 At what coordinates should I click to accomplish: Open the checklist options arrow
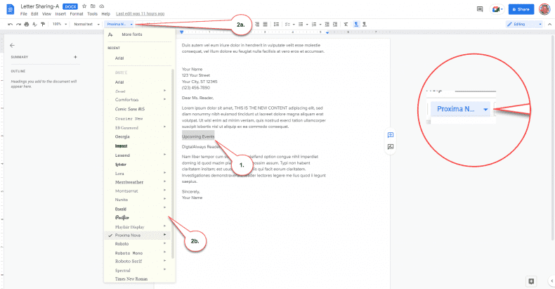coord(294,25)
